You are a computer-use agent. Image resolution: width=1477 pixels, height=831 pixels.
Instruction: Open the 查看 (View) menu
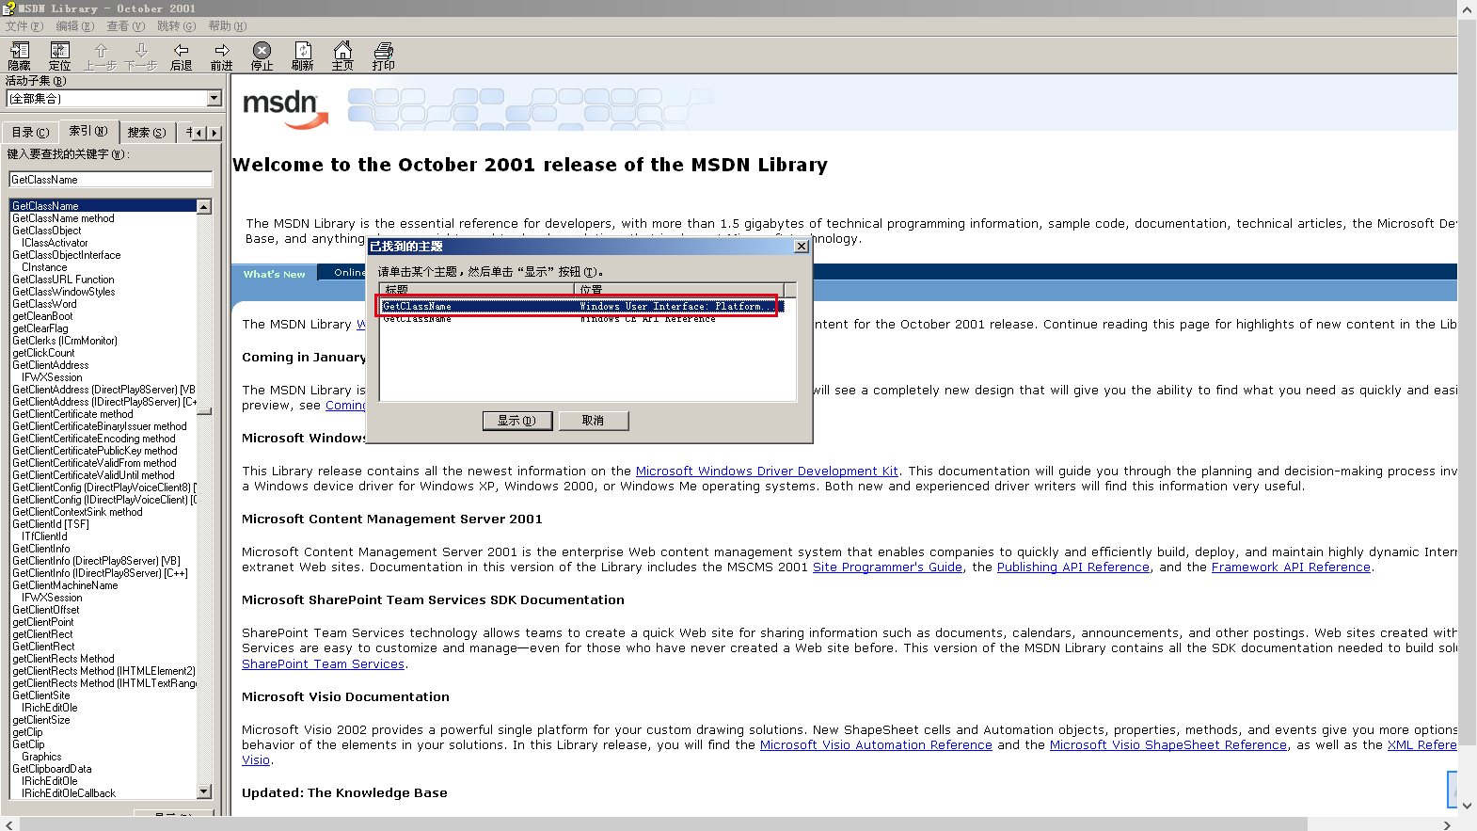coord(126,26)
